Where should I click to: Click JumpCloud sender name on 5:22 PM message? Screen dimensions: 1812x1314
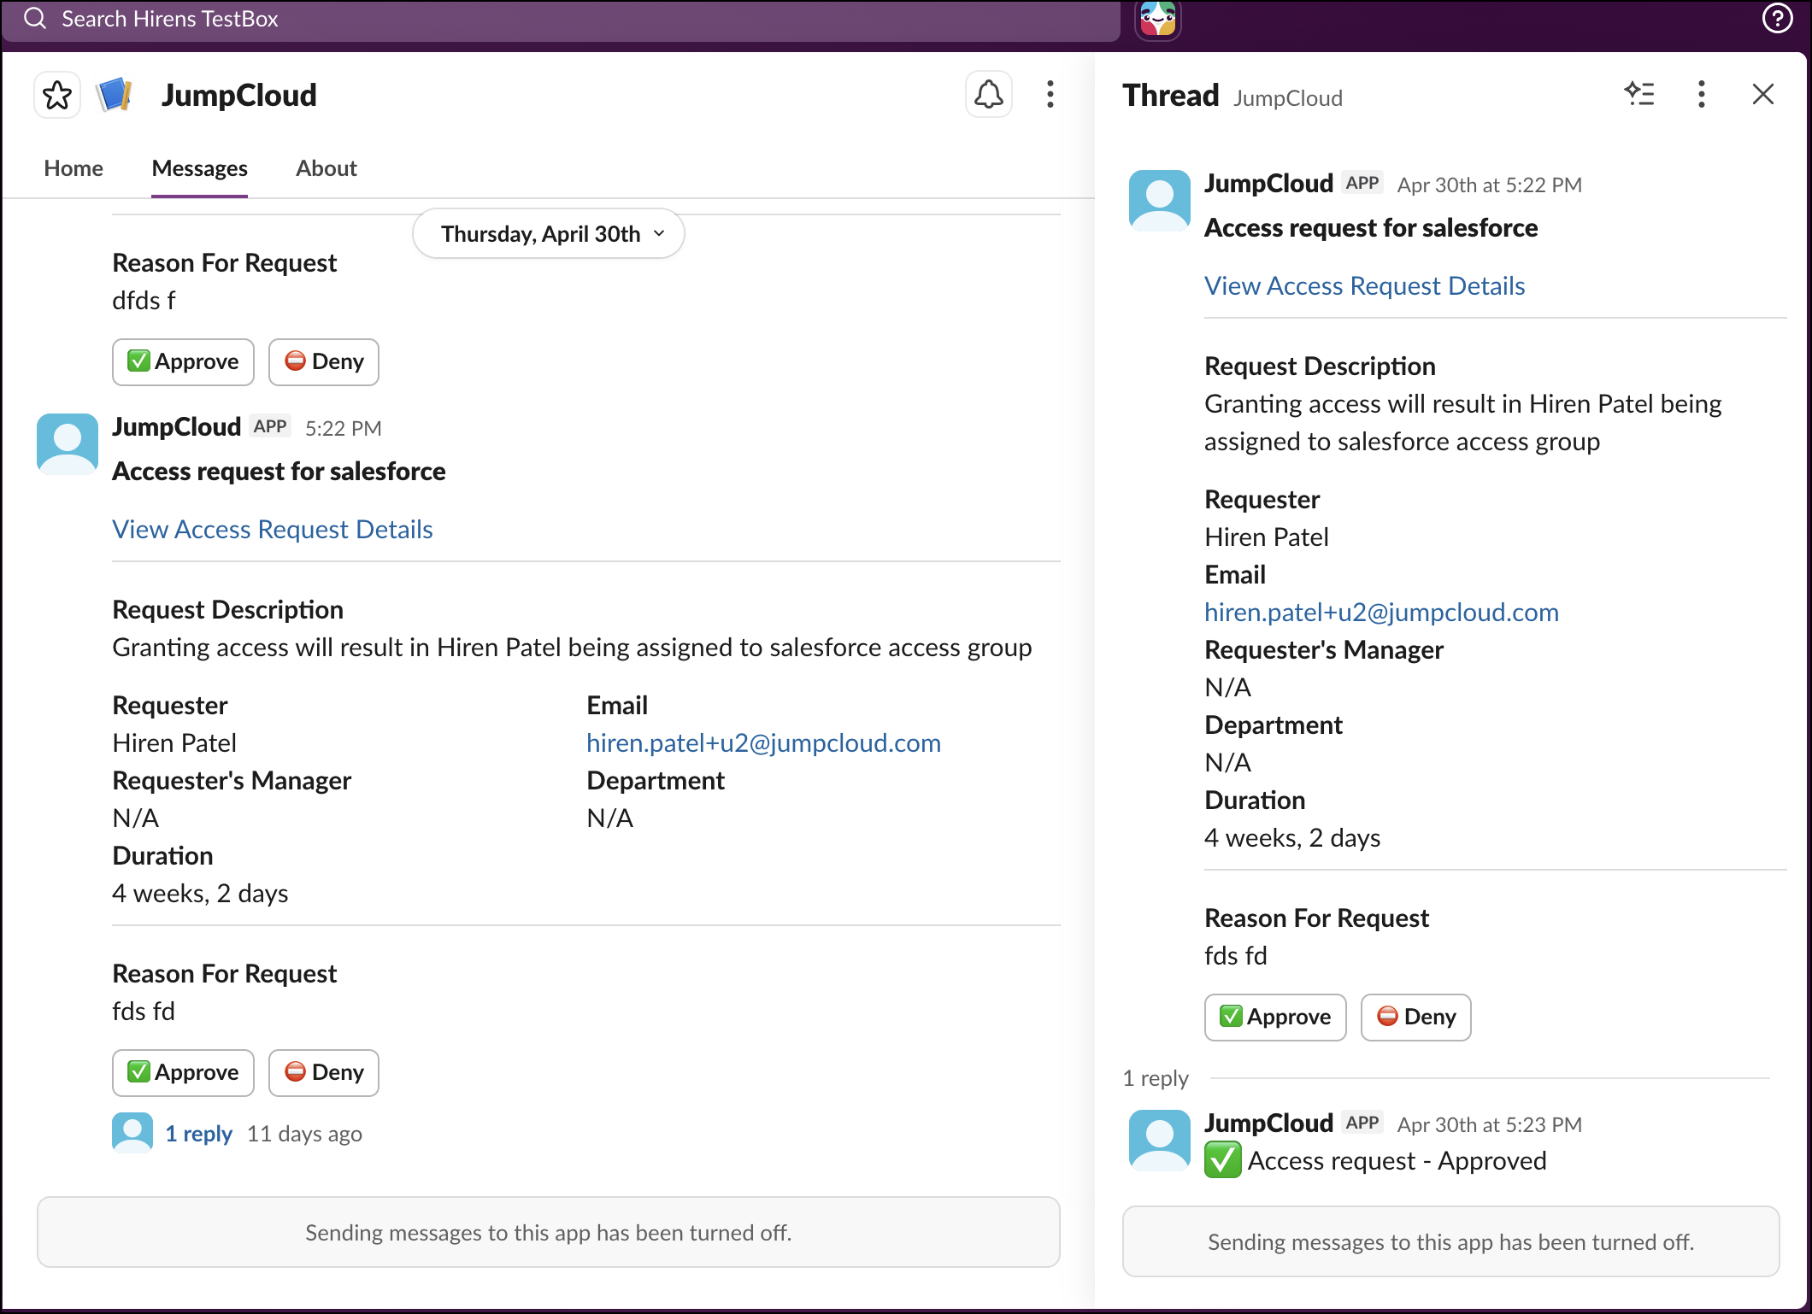click(x=177, y=426)
